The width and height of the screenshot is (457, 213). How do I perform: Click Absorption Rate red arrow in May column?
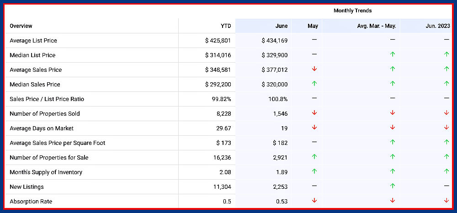point(314,201)
